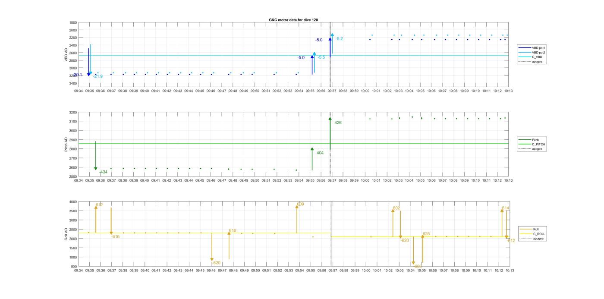The width and height of the screenshot is (604, 299).
Task: Select the pitch up-arrow labeled 426
Action: [x=330, y=133]
